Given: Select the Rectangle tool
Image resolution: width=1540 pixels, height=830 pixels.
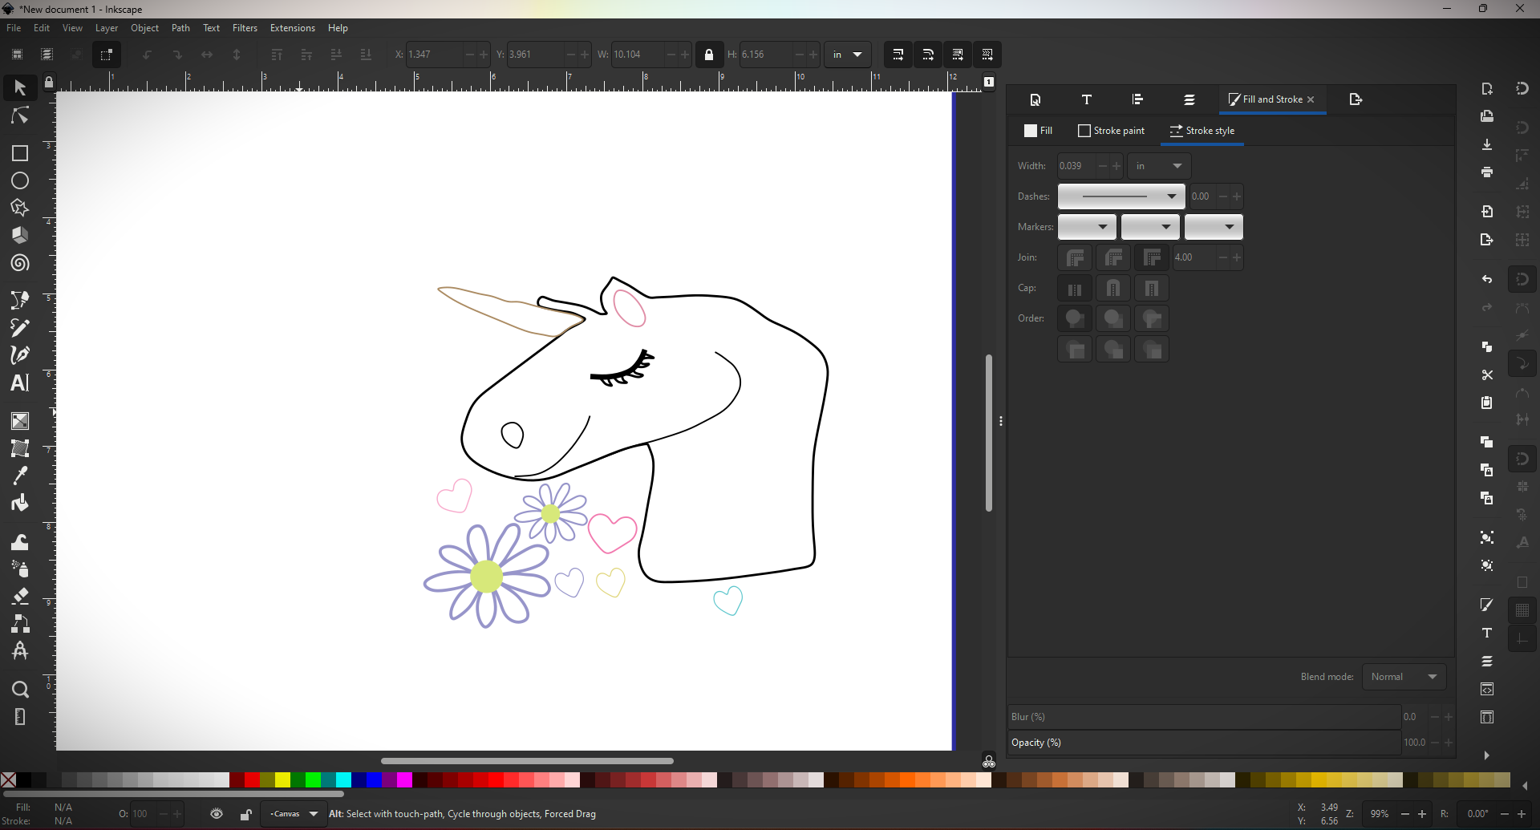Looking at the screenshot, I should [x=20, y=153].
